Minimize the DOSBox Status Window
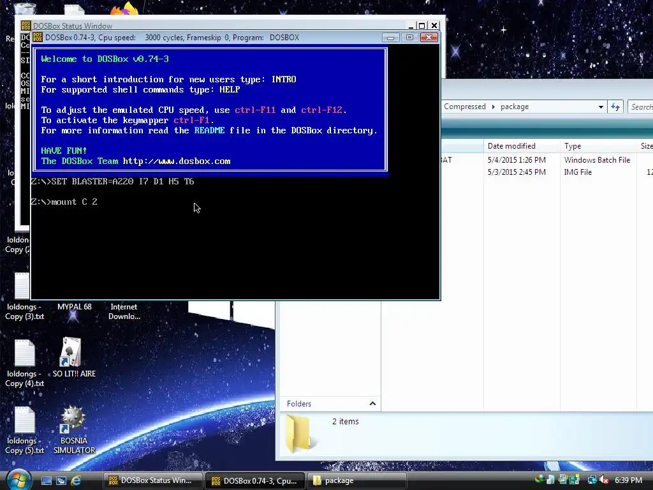The width and height of the screenshot is (653, 490). (411, 26)
